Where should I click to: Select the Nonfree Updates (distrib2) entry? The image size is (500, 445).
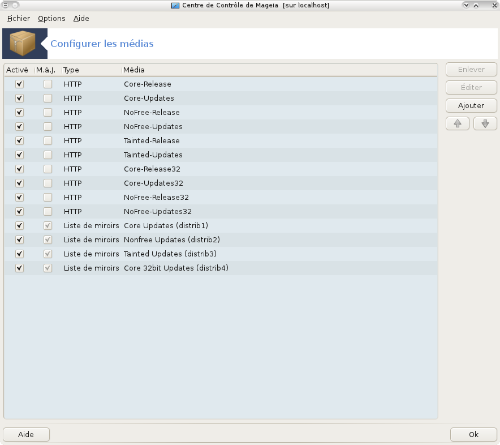pos(172,239)
